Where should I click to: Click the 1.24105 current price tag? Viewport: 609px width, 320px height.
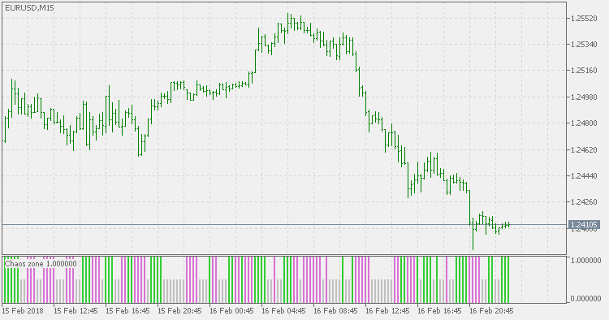[x=584, y=224]
